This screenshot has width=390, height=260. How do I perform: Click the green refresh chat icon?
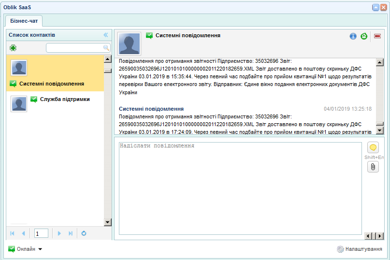[364, 36]
